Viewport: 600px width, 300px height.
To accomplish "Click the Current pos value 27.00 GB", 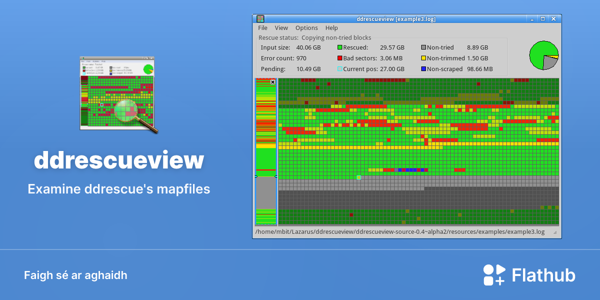I will pos(392,69).
